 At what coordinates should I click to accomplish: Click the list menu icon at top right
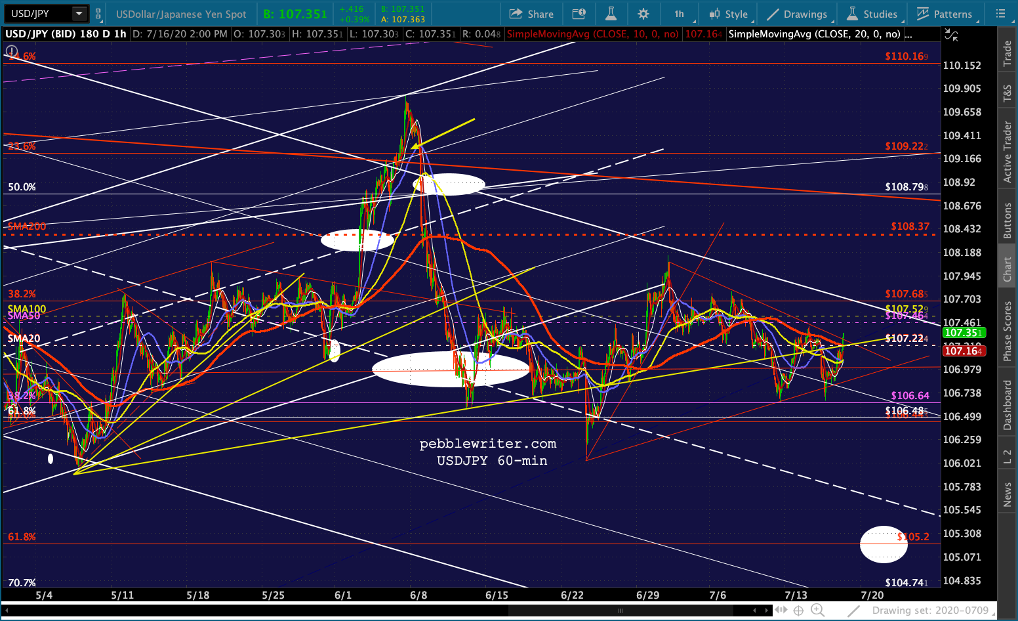pos(1000,14)
